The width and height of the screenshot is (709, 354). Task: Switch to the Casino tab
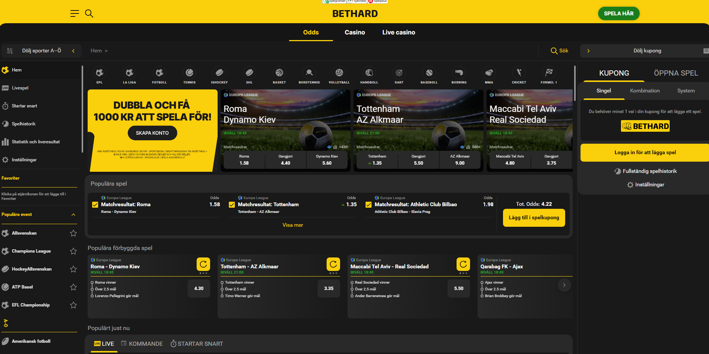tap(355, 33)
